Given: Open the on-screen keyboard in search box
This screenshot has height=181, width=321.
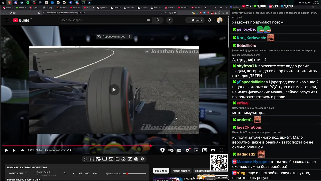Looking at the screenshot, I should tap(149, 20).
